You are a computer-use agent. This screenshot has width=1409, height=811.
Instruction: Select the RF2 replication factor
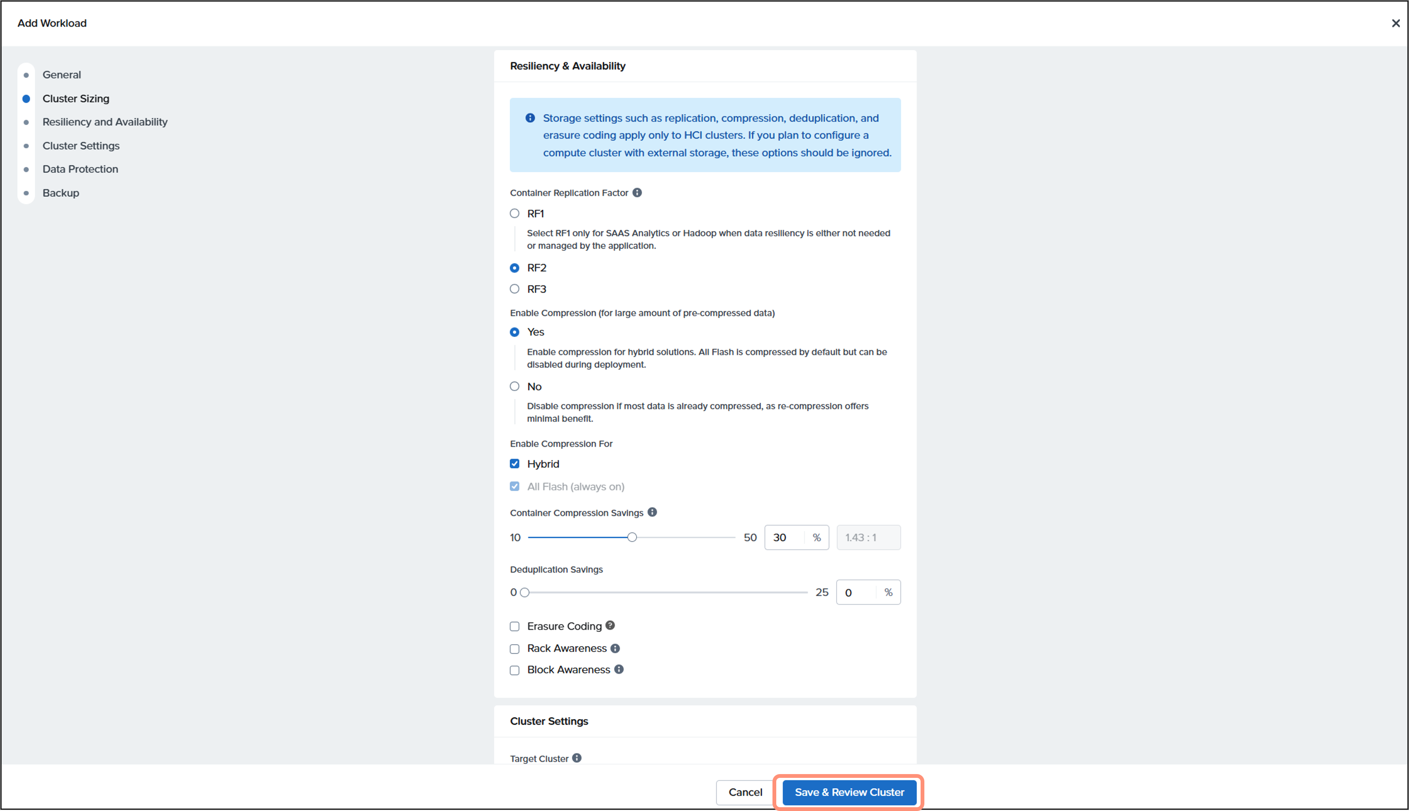514,268
